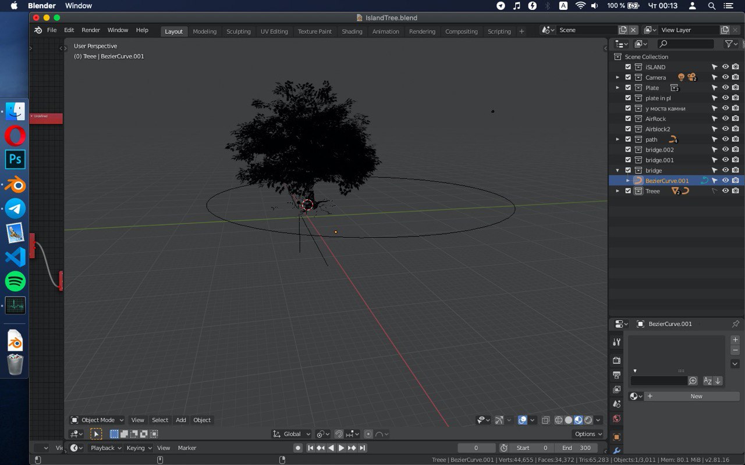Open the World properties tab
This screenshot has width=745, height=465.
[617, 419]
